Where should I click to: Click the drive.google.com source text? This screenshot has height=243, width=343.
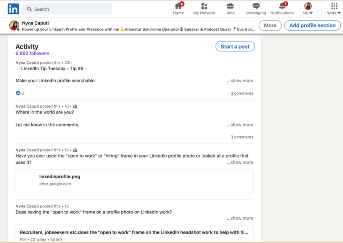point(55,184)
